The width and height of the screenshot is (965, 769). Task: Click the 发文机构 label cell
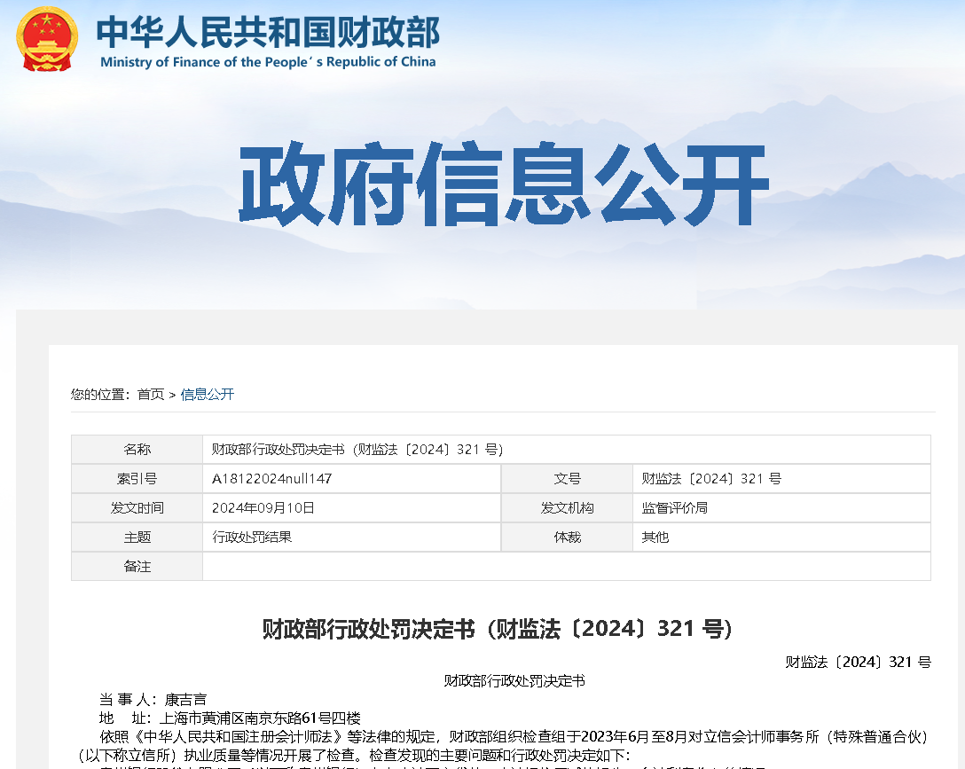[x=567, y=508]
